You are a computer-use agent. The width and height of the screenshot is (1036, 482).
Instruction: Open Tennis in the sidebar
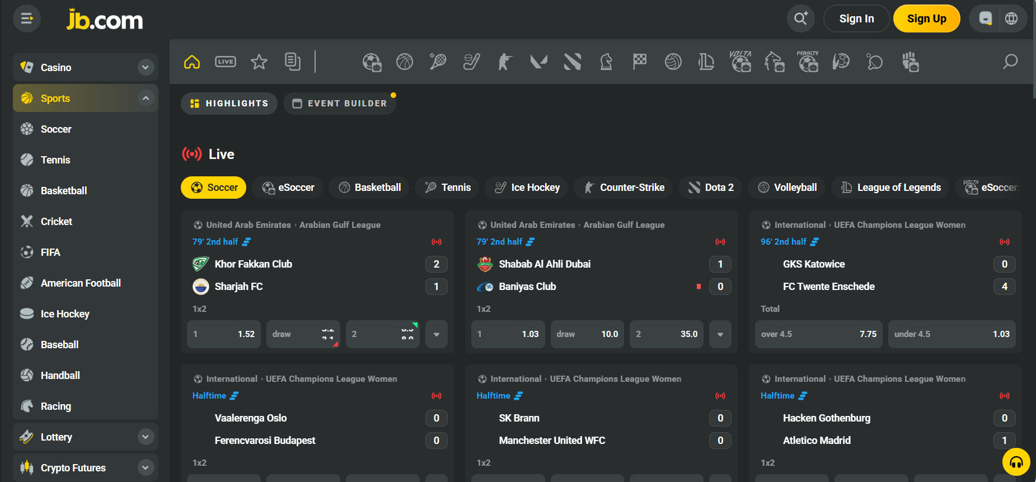tap(86, 160)
